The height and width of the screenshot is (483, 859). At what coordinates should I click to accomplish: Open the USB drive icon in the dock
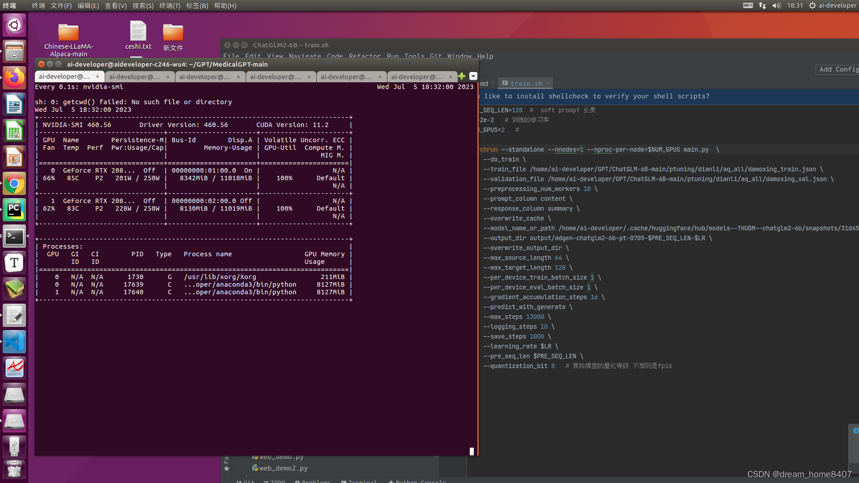click(x=14, y=447)
